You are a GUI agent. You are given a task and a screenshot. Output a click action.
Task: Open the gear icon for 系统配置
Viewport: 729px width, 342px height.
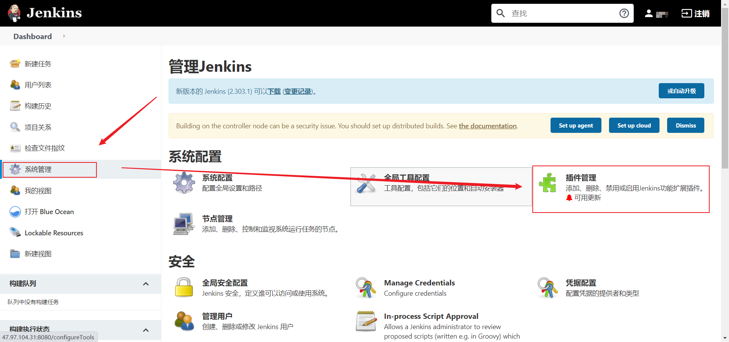(184, 183)
